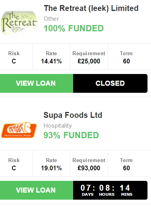The image size is (151, 211).
Task: Click the Supa Foods wrap logo
Action: pos(19,130)
